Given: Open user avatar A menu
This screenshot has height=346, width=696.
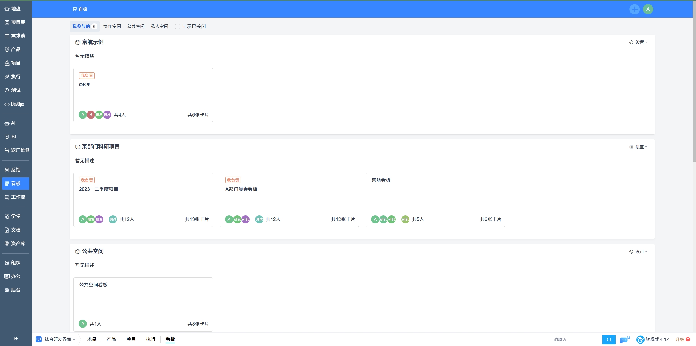Looking at the screenshot, I should coord(648,9).
